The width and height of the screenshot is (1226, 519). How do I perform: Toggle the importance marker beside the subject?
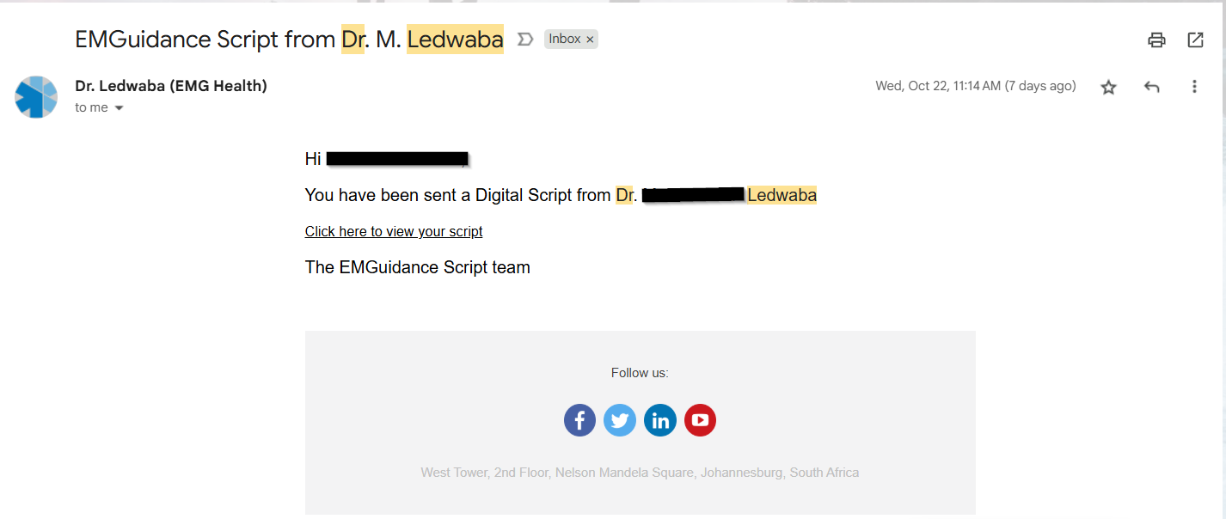click(524, 40)
